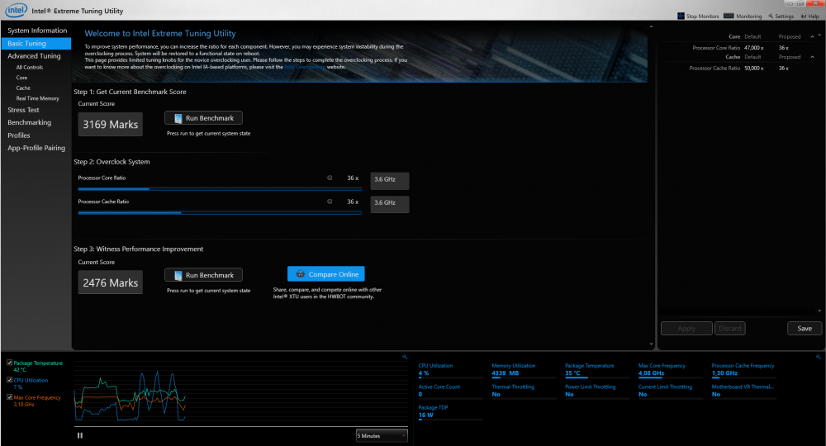Click the main panel scrollbar down arrow

[x=651, y=344]
